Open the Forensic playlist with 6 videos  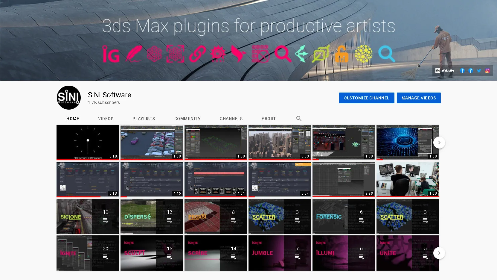[x=344, y=217]
